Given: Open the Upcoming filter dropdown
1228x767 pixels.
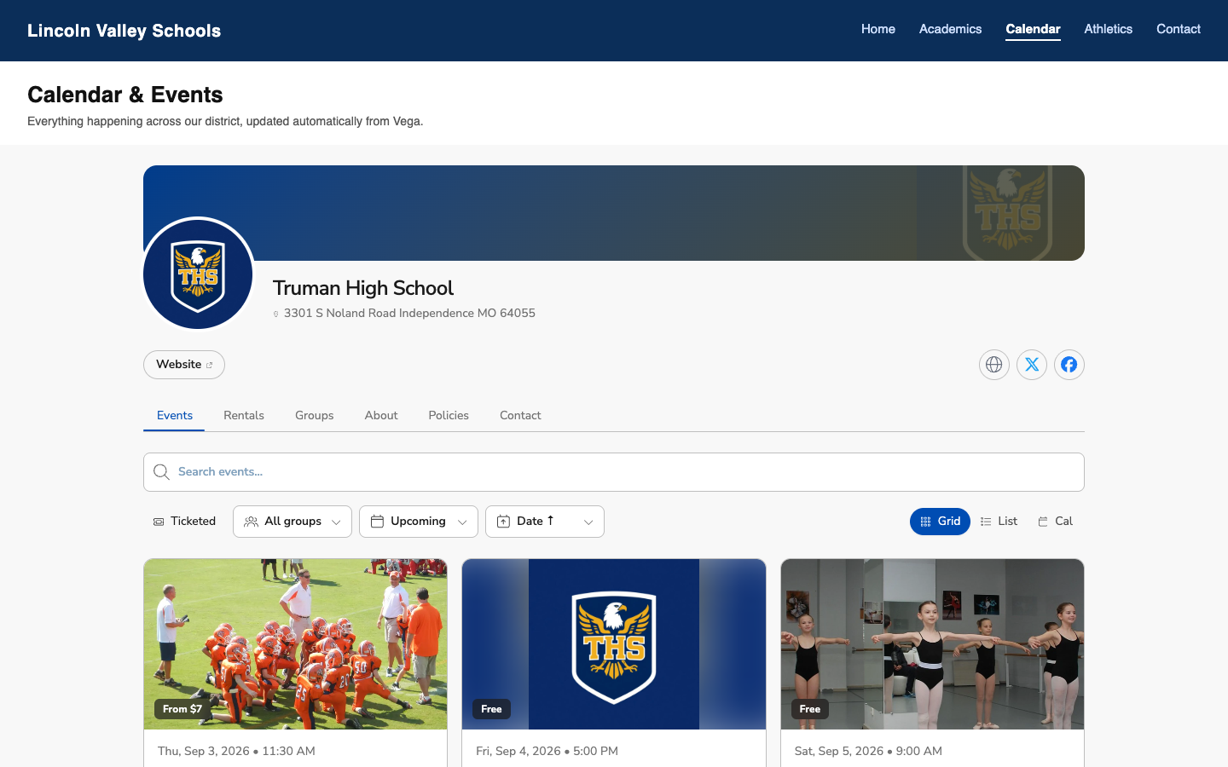Looking at the screenshot, I should (419, 522).
